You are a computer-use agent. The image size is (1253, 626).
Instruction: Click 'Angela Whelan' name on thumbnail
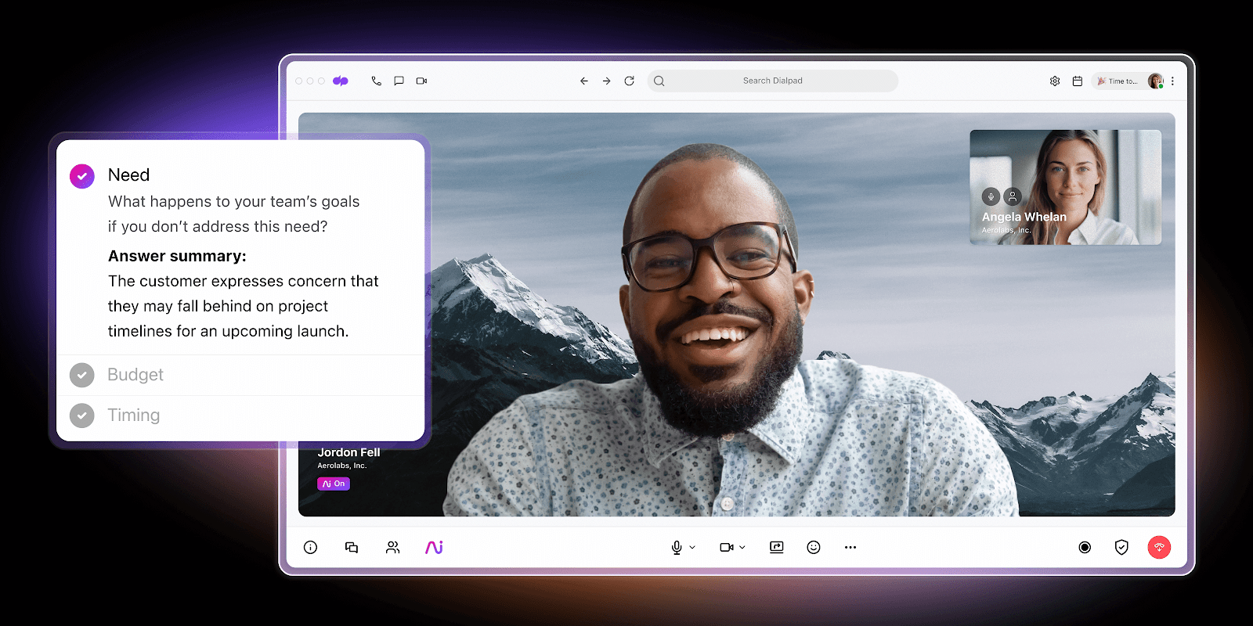point(1024,217)
